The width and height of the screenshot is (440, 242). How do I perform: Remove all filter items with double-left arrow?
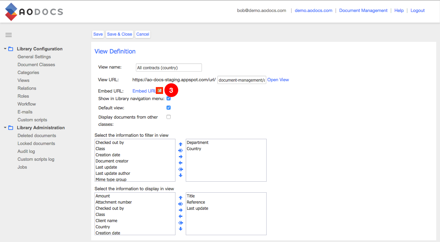click(x=181, y=169)
